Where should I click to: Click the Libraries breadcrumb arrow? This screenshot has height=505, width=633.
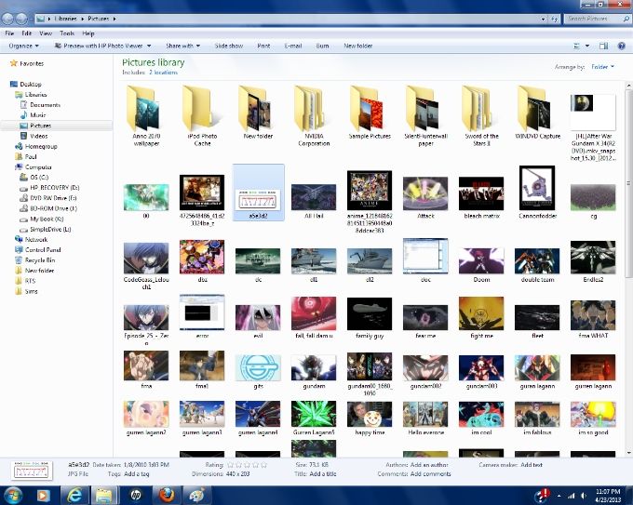(82, 19)
